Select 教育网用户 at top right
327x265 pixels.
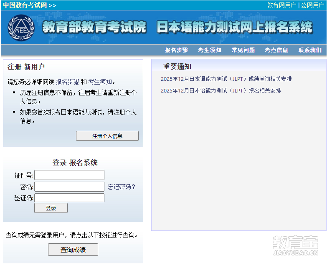click(x=281, y=5)
